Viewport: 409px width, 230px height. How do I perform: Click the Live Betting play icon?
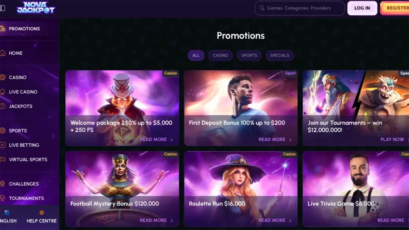click(x=3, y=145)
